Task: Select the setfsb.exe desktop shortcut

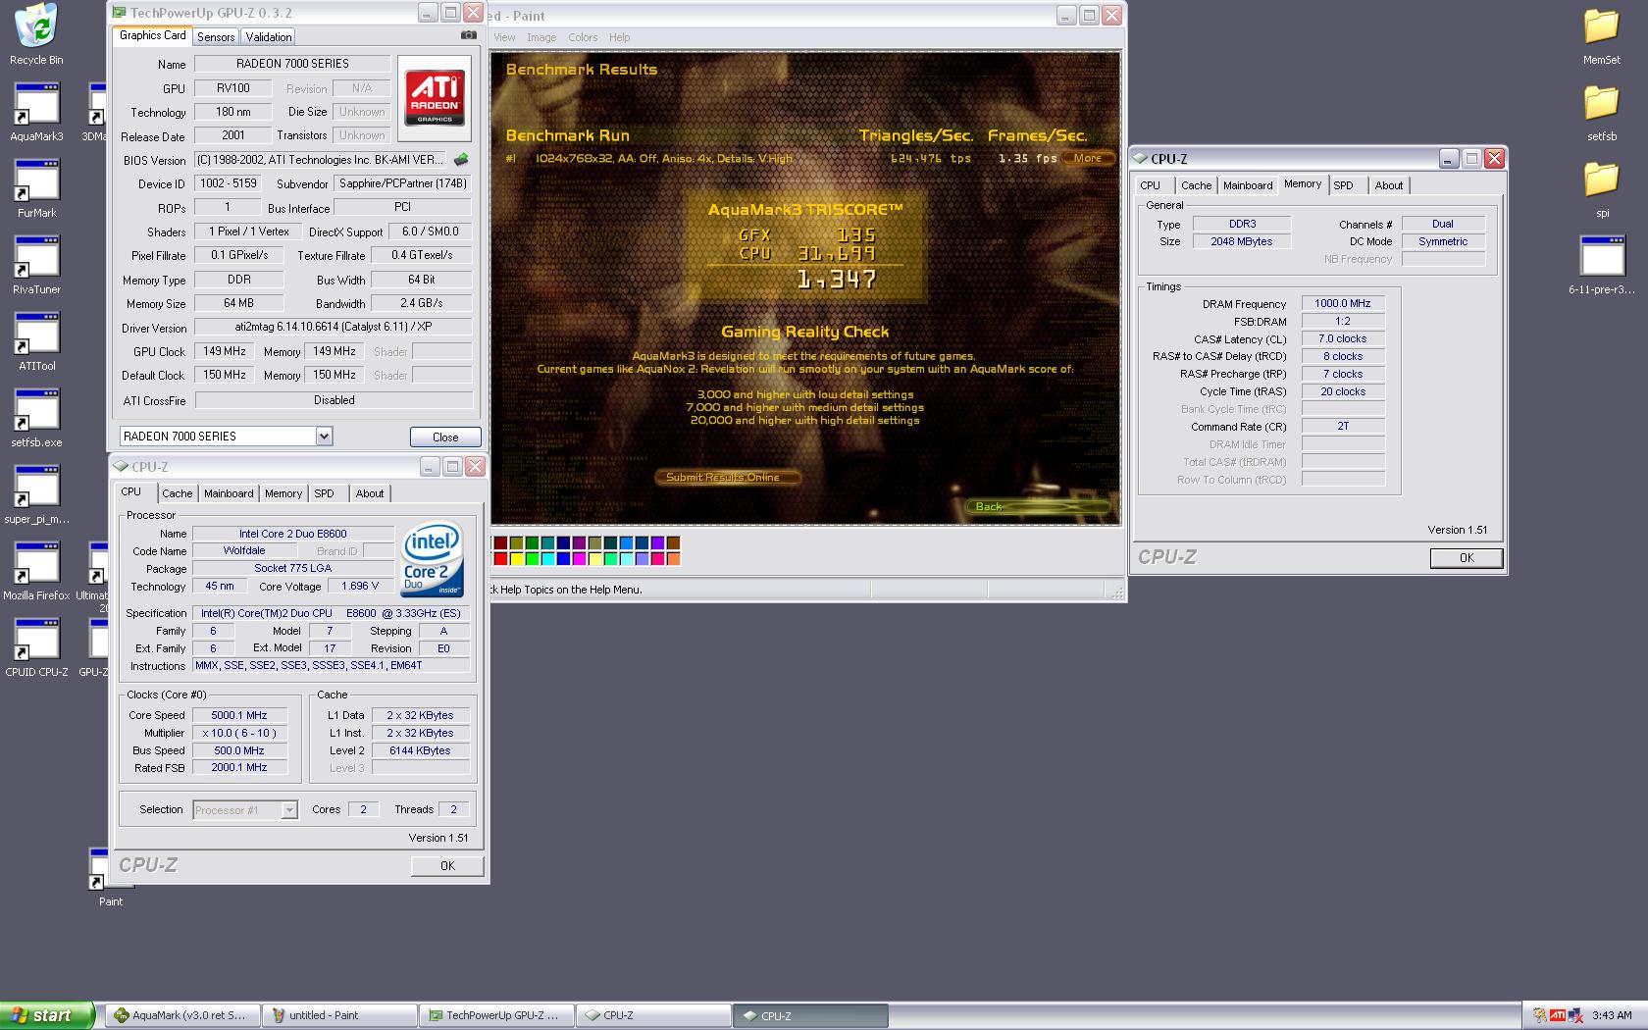Action: click(x=36, y=418)
